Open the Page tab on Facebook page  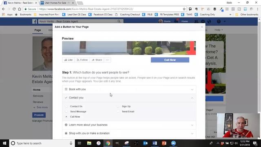[x=38, y=30]
